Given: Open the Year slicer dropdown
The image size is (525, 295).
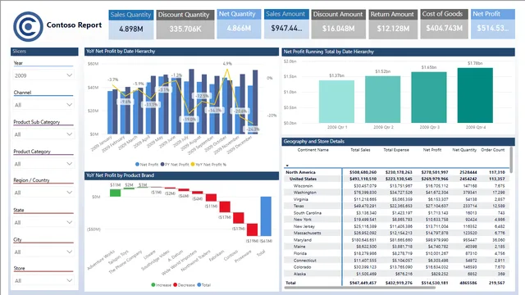Looking at the screenshot, I should (43, 75).
